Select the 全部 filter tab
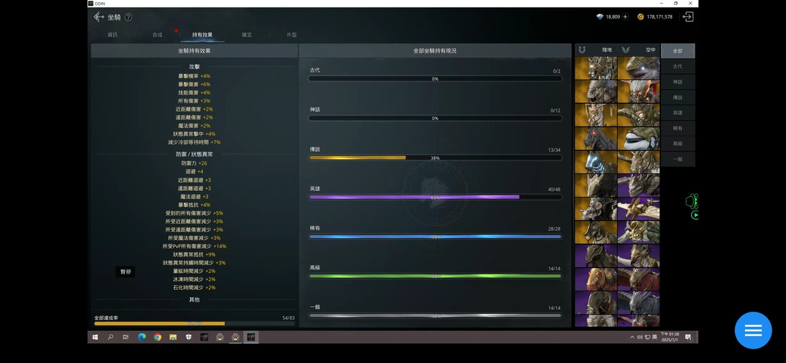Screen dimensions: 786x363 pos(678,51)
